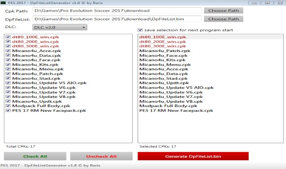Choose Path for DpFileList
Image resolution: width=286 pixels, height=169 pixels.
223,19
